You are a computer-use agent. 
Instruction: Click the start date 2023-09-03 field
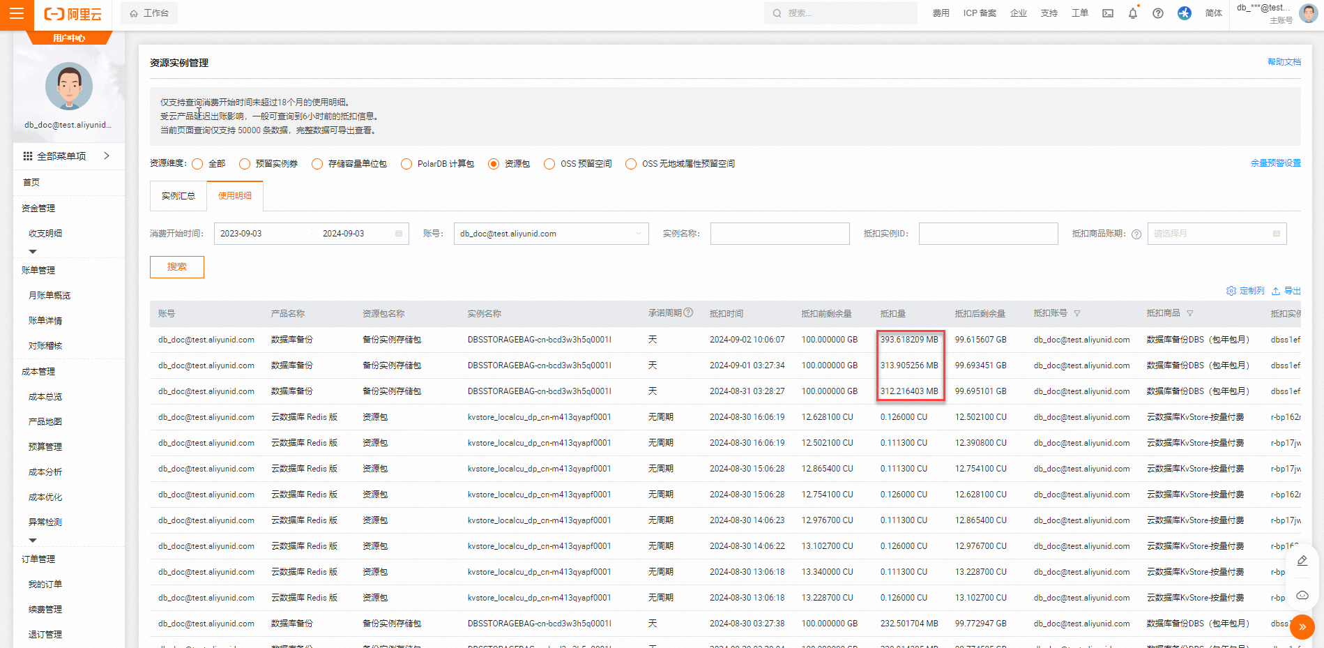pos(241,234)
